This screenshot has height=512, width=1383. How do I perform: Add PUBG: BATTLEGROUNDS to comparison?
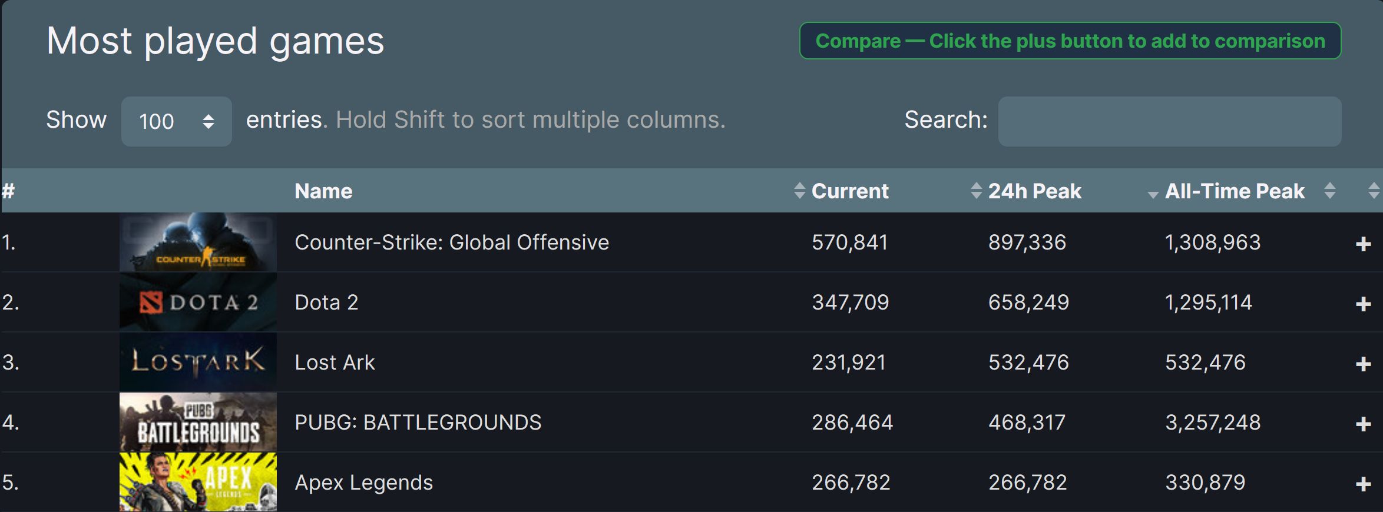click(x=1363, y=424)
